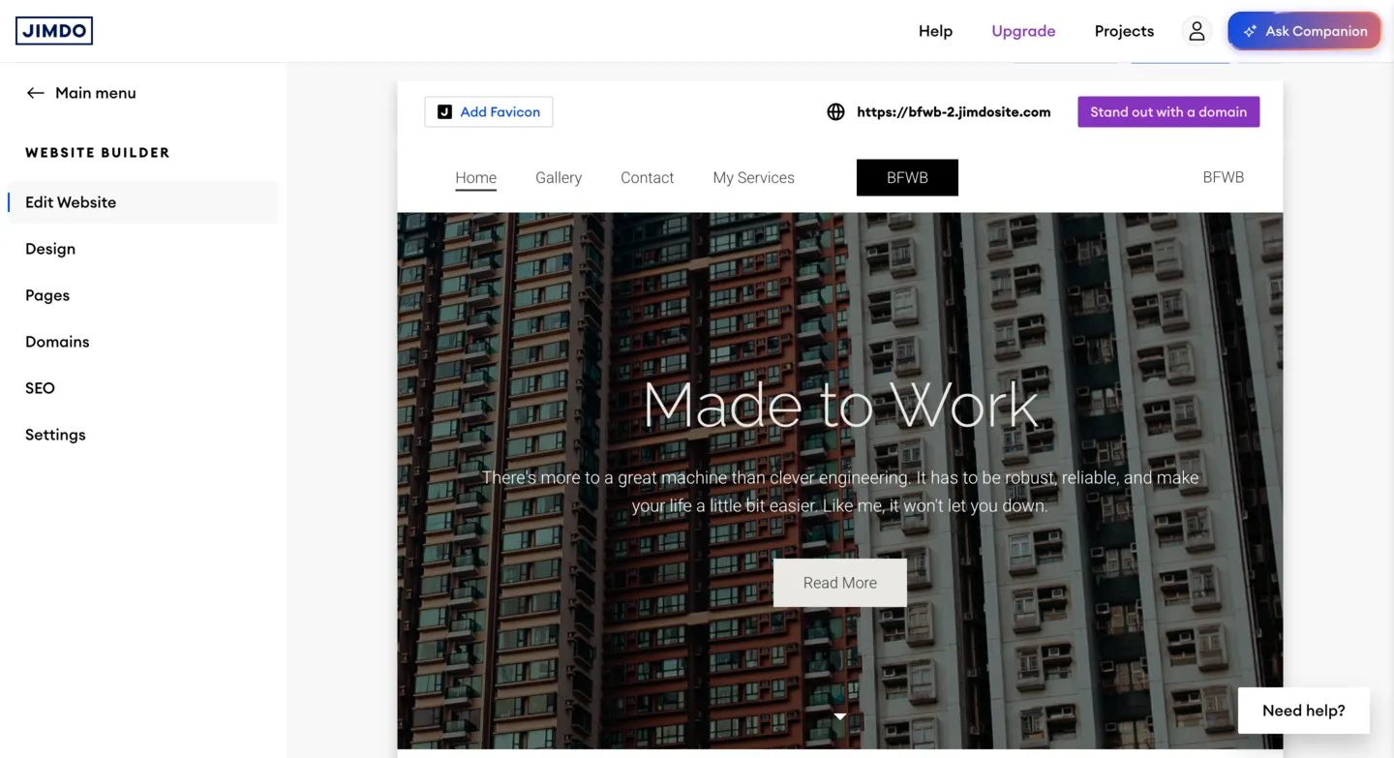Click the sparkle icon on Ask Companion

tap(1250, 31)
